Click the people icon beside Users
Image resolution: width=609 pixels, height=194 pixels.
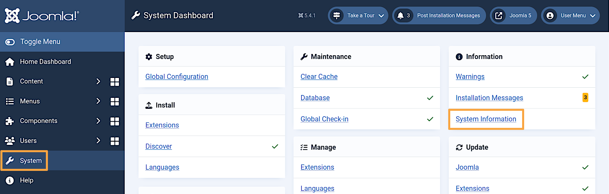(x=10, y=140)
